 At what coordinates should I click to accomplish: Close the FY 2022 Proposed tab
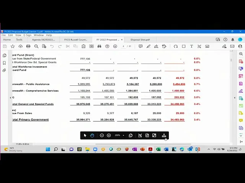point(122,40)
